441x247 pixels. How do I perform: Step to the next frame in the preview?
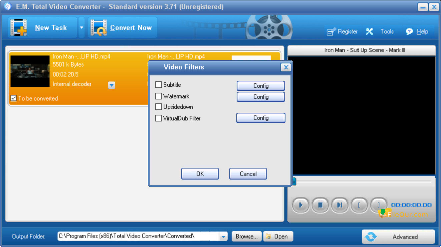tap(340, 205)
